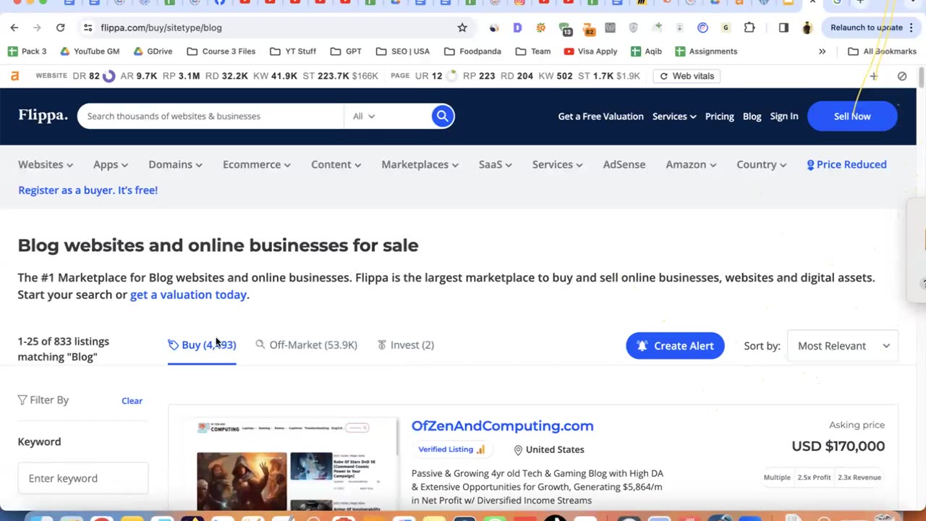
Task: Expand the Services dropdown in header
Action: point(674,116)
